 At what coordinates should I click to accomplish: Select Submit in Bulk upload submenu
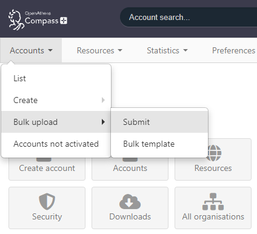[159, 122]
